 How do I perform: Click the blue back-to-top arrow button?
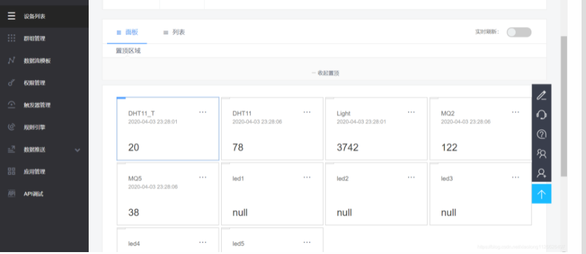click(x=542, y=194)
